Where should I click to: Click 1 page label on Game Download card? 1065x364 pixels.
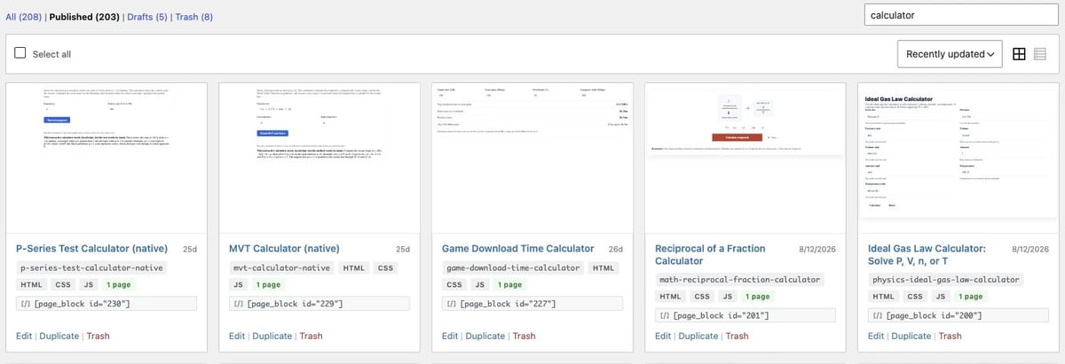[509, 284]
